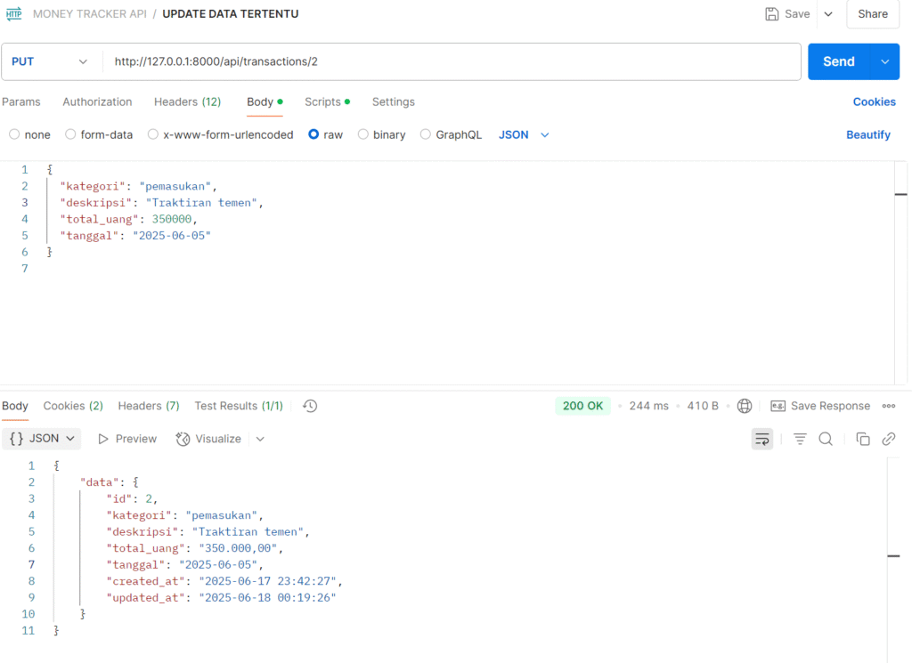Toggle word wrap icon in response toolbar
Screen dimensions: 912x663
(762, 439)
